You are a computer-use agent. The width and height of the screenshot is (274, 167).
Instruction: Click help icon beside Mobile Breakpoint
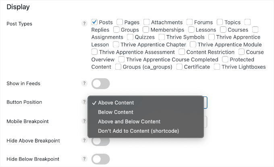[x=84, y=121]
